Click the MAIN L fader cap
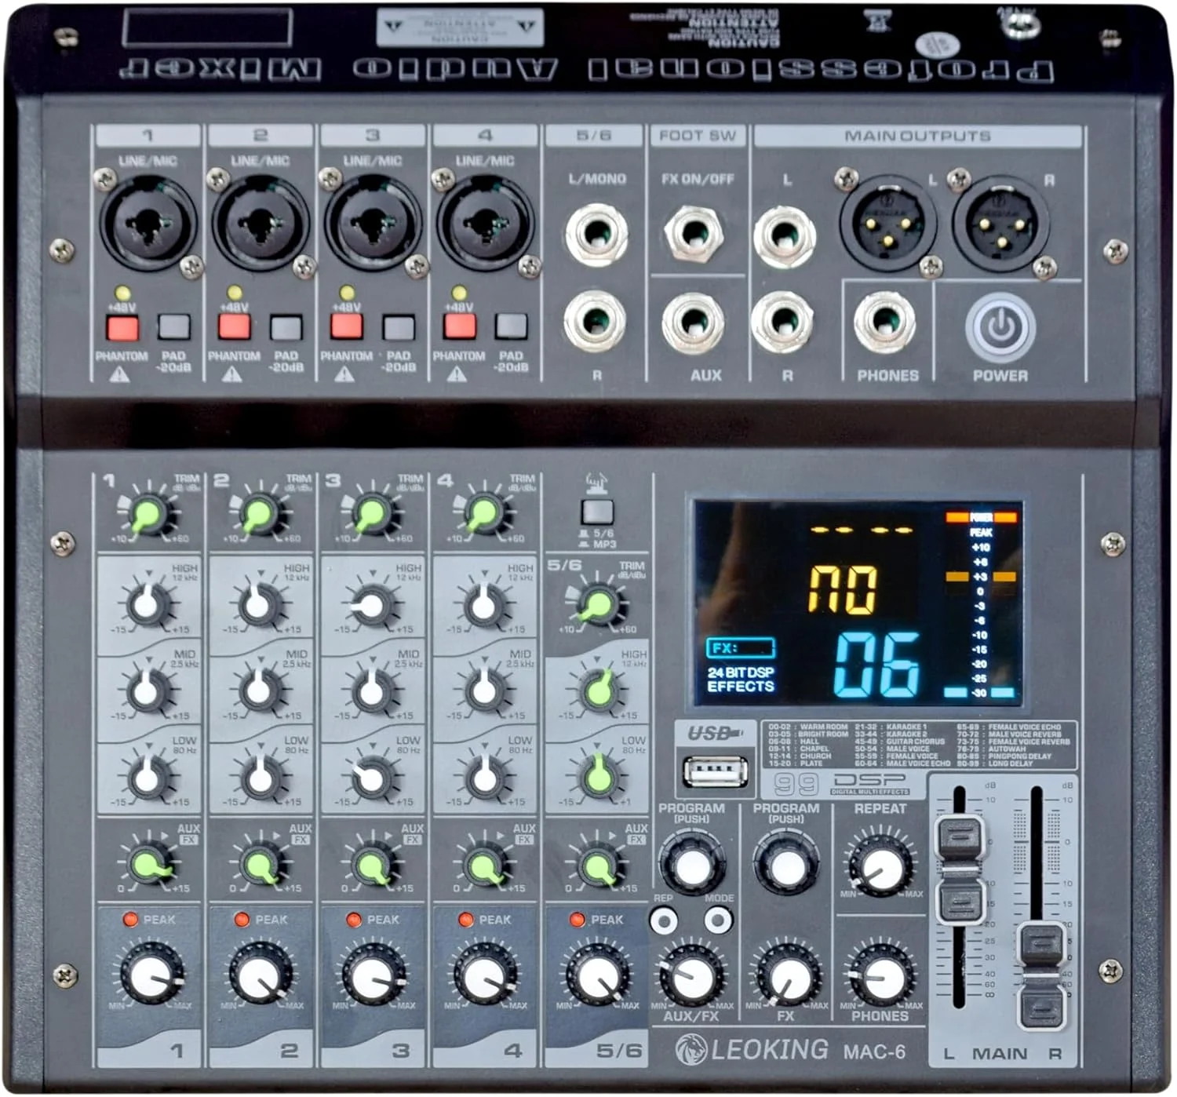This screenshot has height=1097, width=1177. pyautogui.click(x=960, y=869)
